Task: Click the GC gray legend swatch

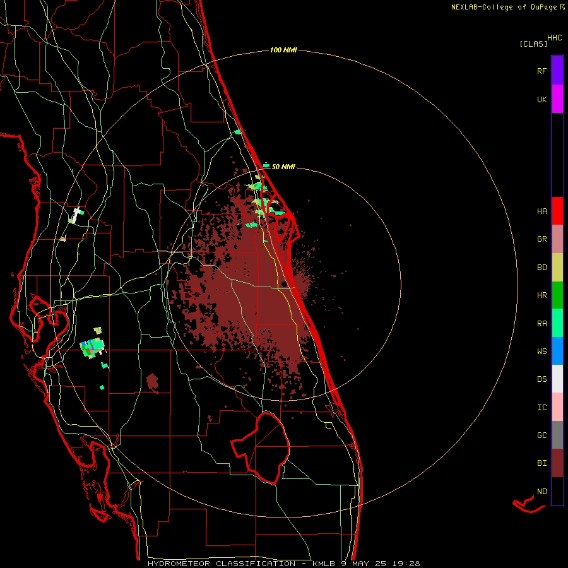Action: (x=557, y=435)
